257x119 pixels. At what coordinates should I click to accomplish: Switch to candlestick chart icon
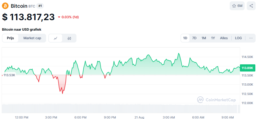point(69,38)
